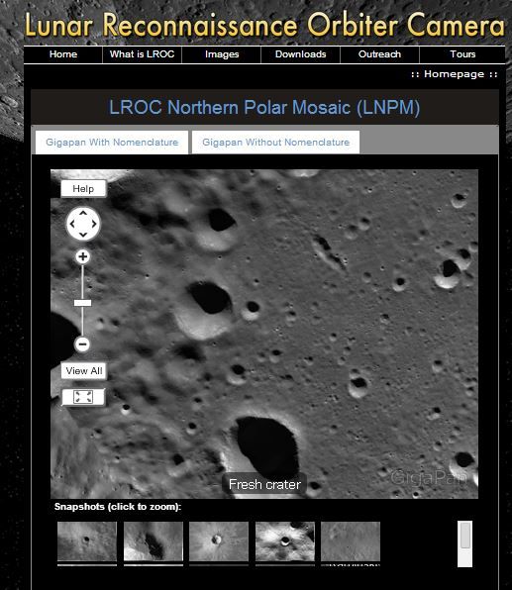Image resolution: width=512 pixels, height=590 pixels.
Task: Click the zoom slider handle
Action: pyautogui.click(x=82, y=303)
